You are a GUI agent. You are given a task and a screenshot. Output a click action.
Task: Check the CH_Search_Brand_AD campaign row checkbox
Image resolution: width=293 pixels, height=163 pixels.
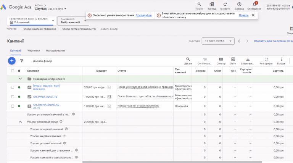[x=13, y=106]
